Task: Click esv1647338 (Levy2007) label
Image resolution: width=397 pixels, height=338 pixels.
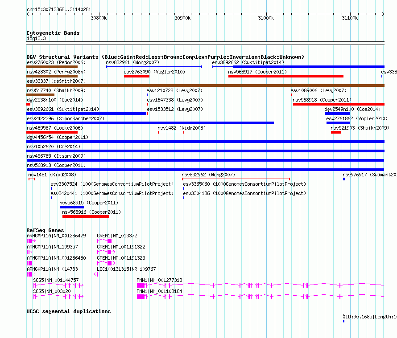Action: pyautogui.click(x=175, y=100)
